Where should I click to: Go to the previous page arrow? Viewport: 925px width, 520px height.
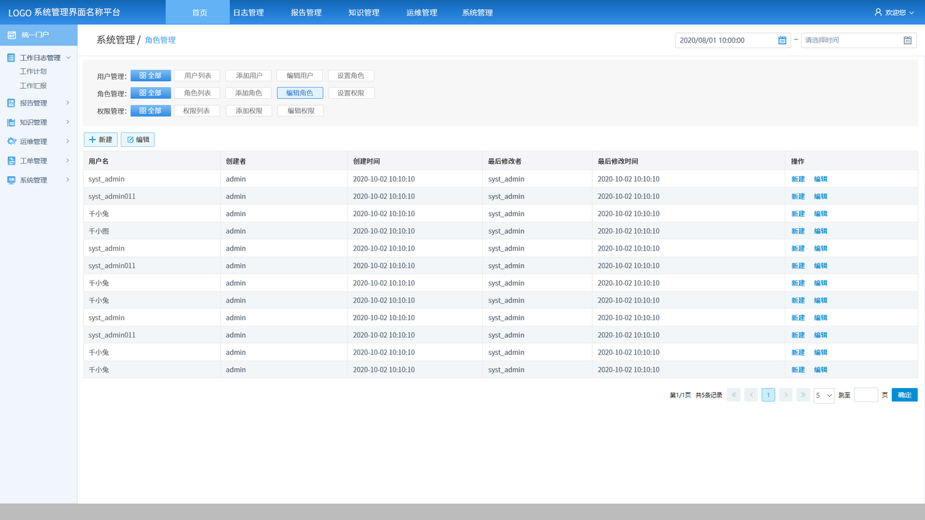pyautogui.click(x=751, y=395)
